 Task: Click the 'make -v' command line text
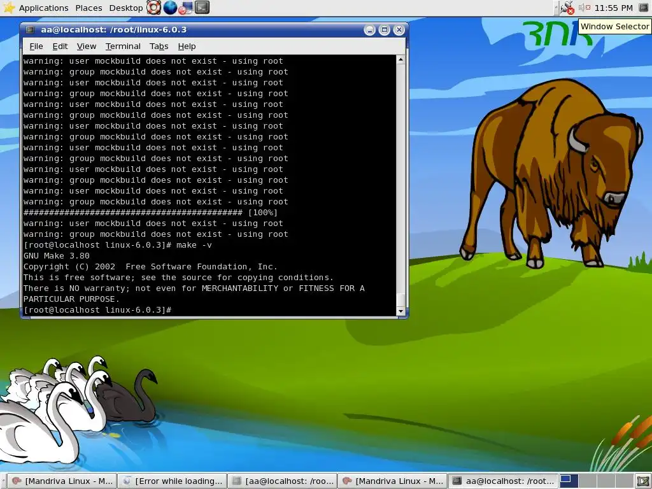[194, 245]
